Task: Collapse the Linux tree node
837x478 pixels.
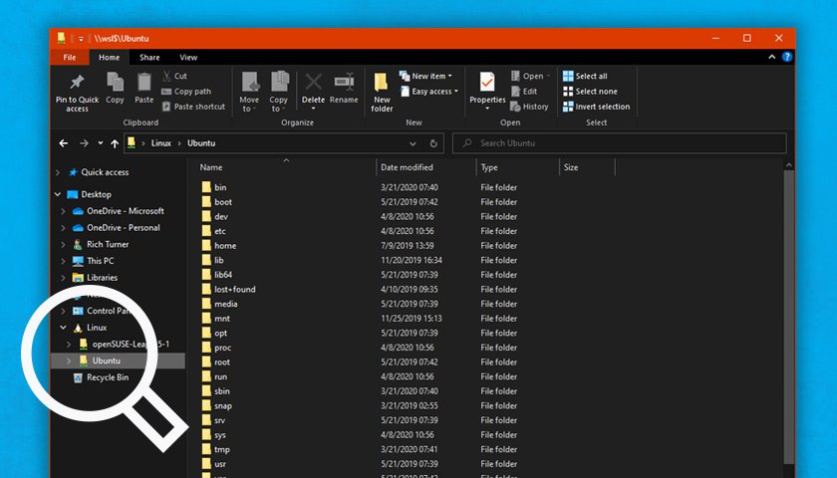Action: 63,327
